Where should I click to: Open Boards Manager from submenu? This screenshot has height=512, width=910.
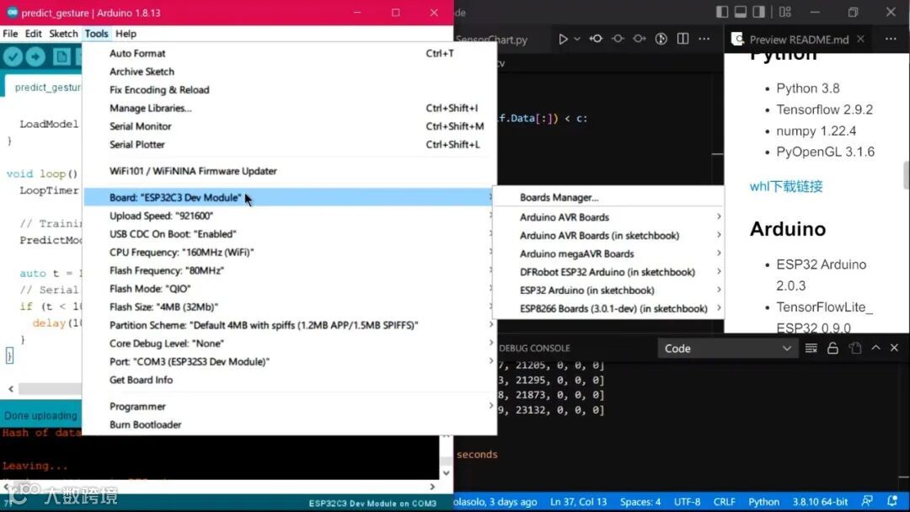pyautogui.click(x=608, y=197)
